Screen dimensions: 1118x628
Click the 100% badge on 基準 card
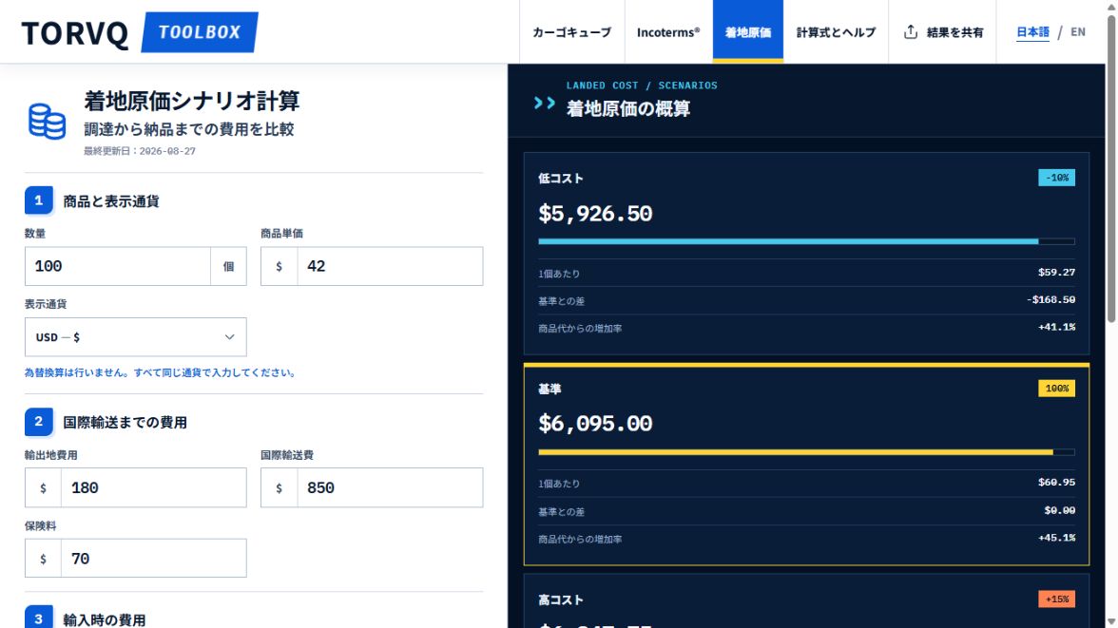[x=1056, y=389]
